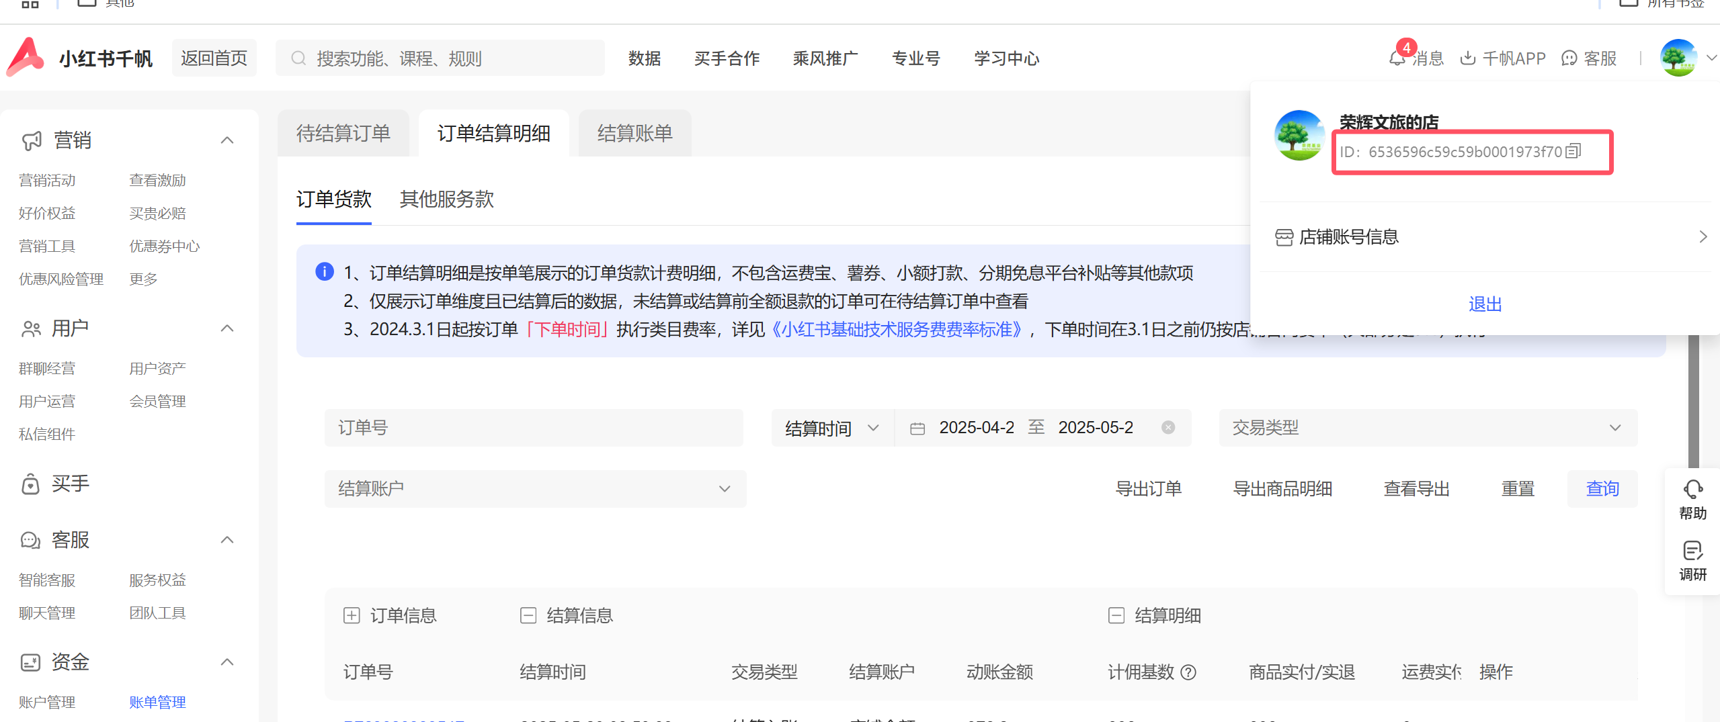This screenshot has width=1720, height=722.
Task: Open the 结算账户 dropdown
Action: tap(535, 488)
